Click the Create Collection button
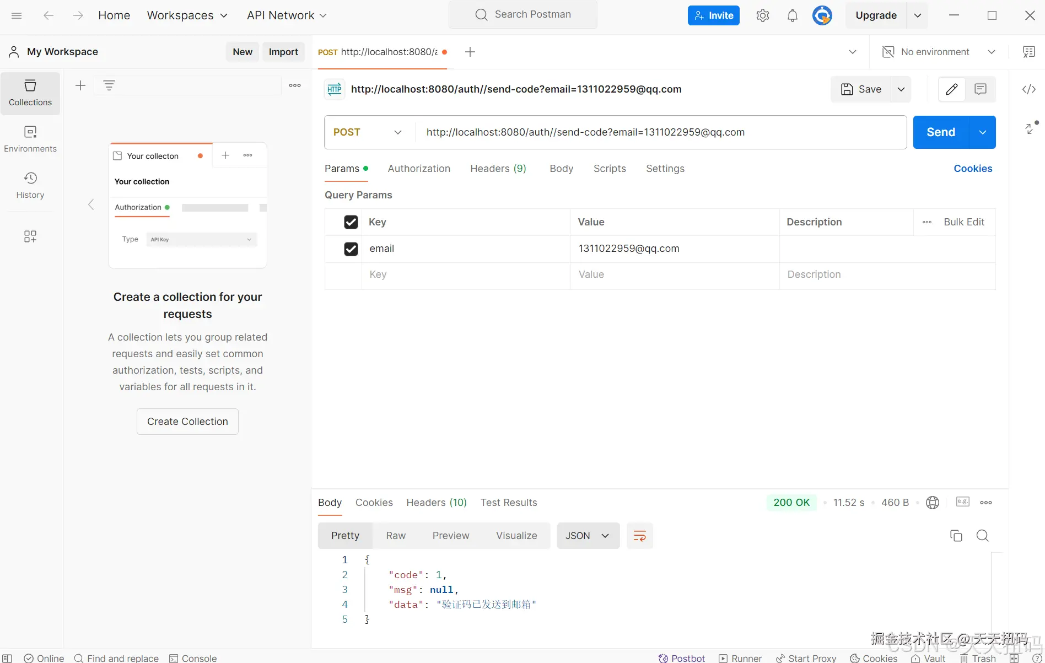Viewport: 1045px width, 663px height. pyautogui.click(x=187, y=422)
